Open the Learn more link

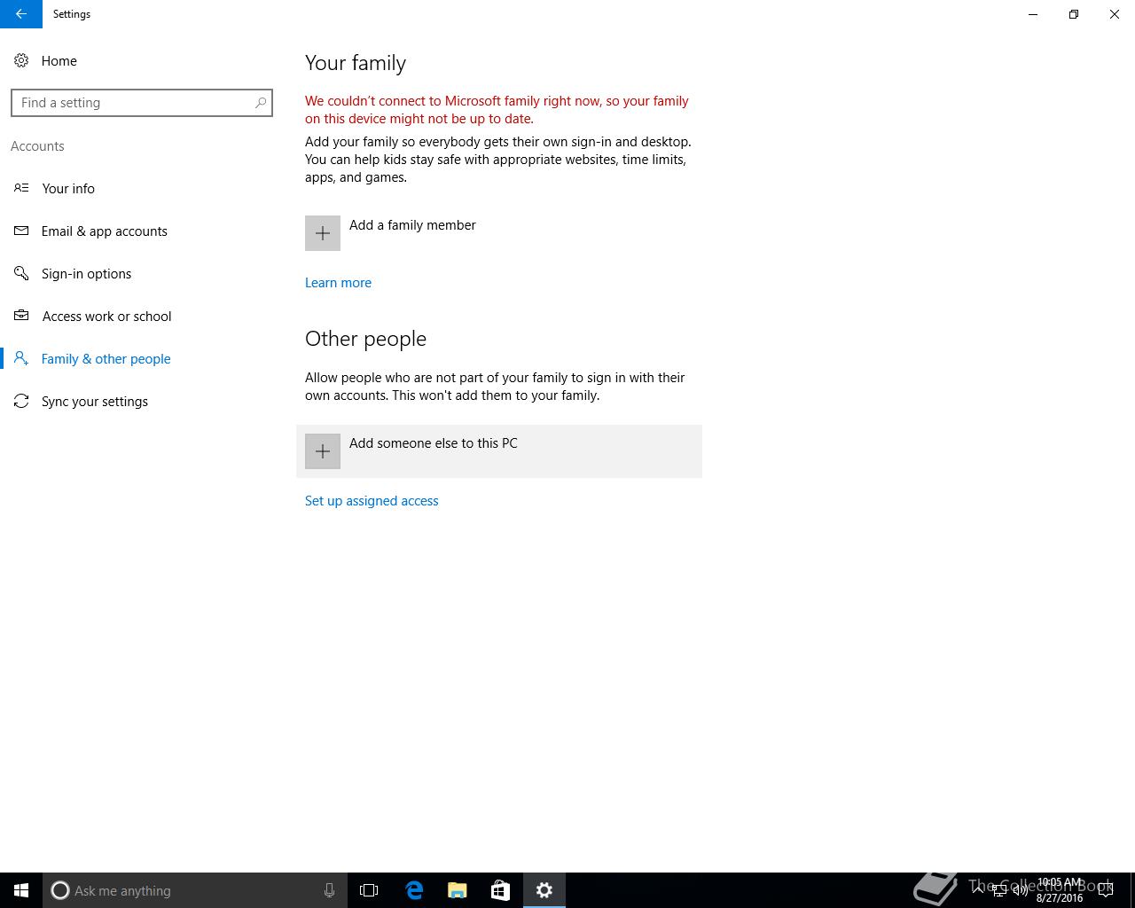pos(338,282)
